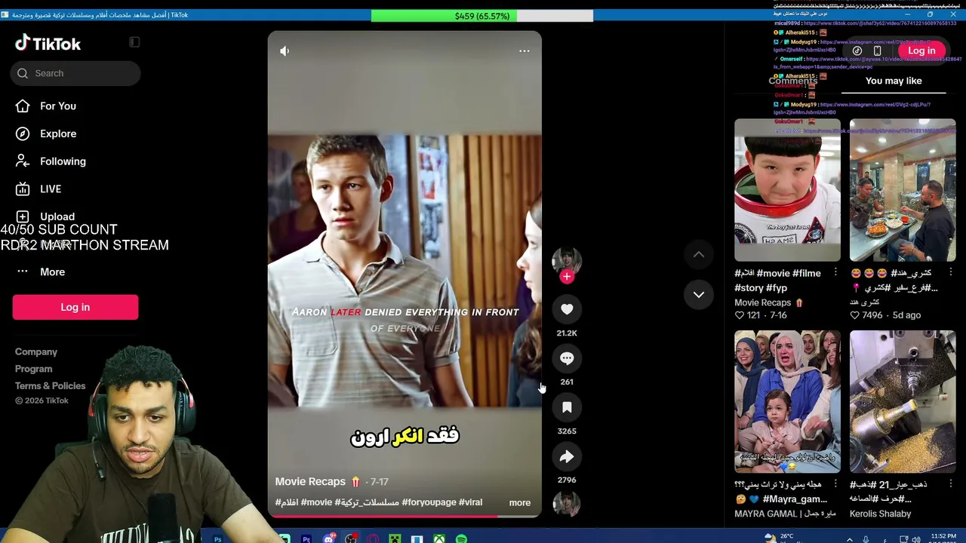Open options for the MAYRA GAMAL video
The image size is (966, 543).
835,483
